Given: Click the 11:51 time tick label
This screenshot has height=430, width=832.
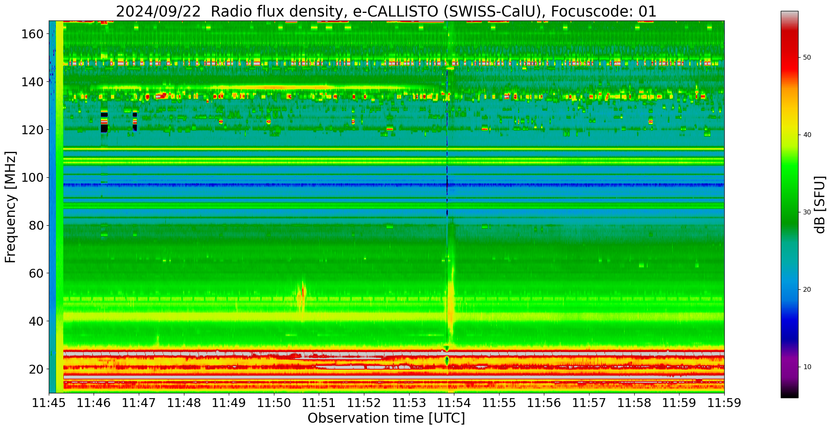Looking at the screenshot, I should tap(319, 403).
